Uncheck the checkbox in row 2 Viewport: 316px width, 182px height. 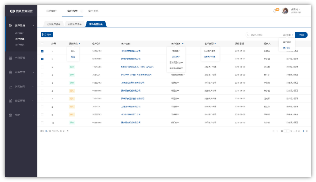42,59
